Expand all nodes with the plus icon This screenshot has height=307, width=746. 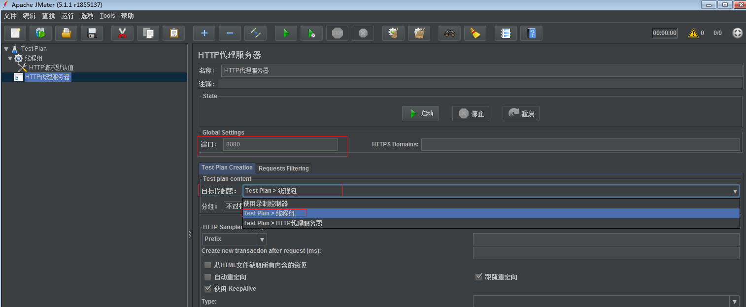[204, 33]
